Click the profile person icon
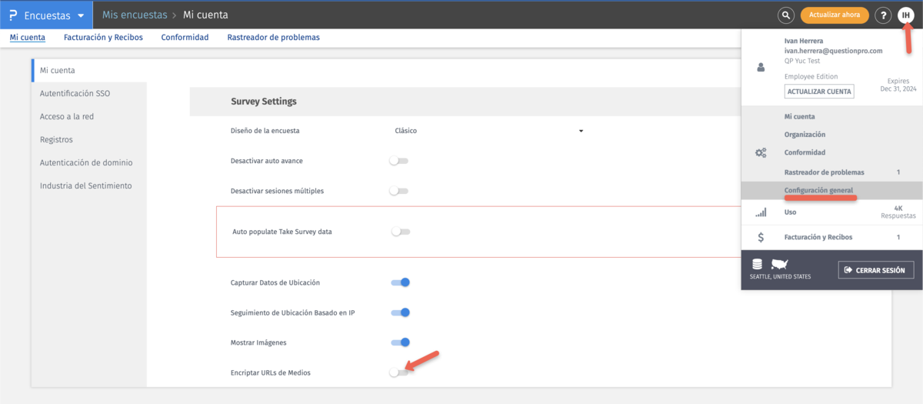This screenshot has height=404, width=923. point(761,68)
